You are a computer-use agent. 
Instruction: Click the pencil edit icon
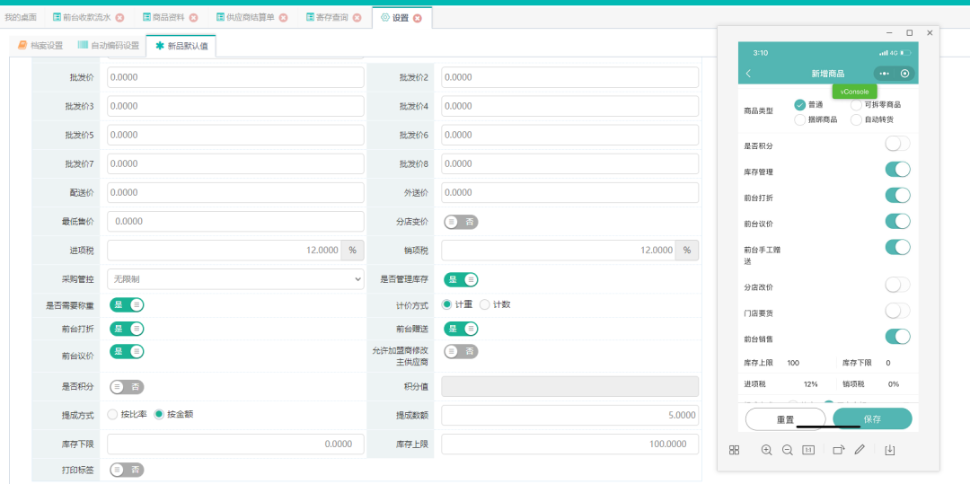click(860, 450)
